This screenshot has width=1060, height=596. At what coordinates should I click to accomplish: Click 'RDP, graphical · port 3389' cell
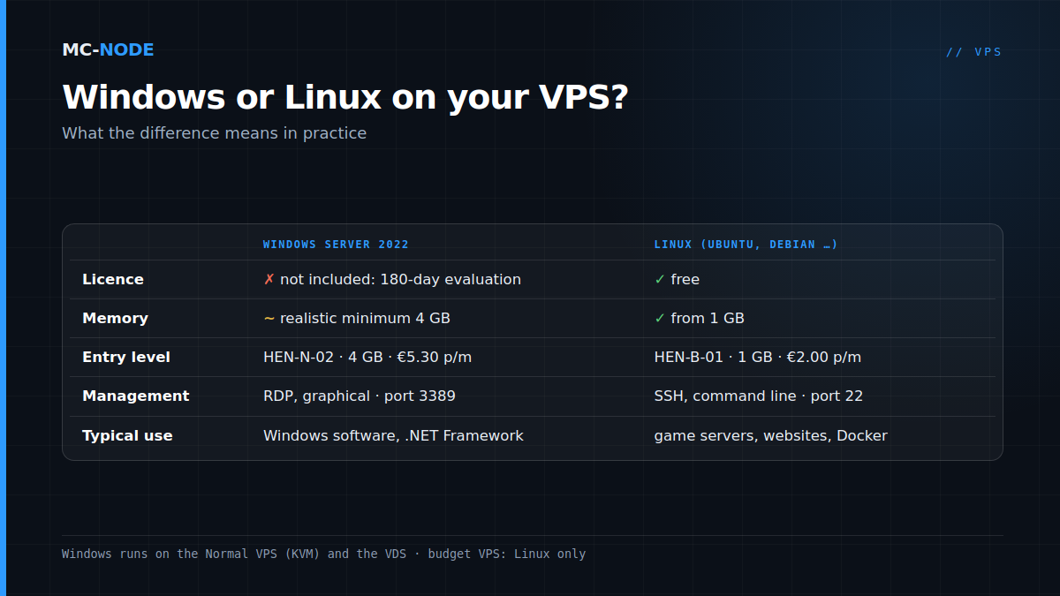[360, 396]
